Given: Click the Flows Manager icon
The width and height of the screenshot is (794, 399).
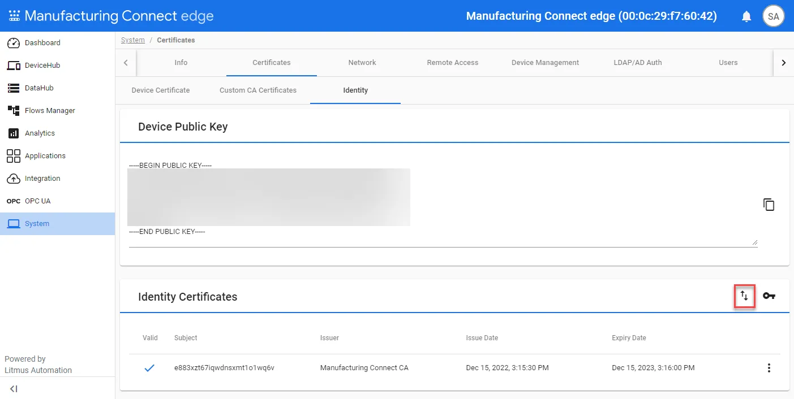Looking at the screenshot, I should tap(14, 111).
